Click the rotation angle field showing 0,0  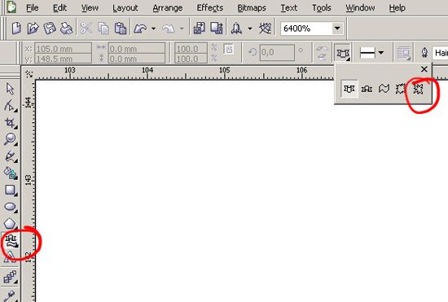(277, 53)
